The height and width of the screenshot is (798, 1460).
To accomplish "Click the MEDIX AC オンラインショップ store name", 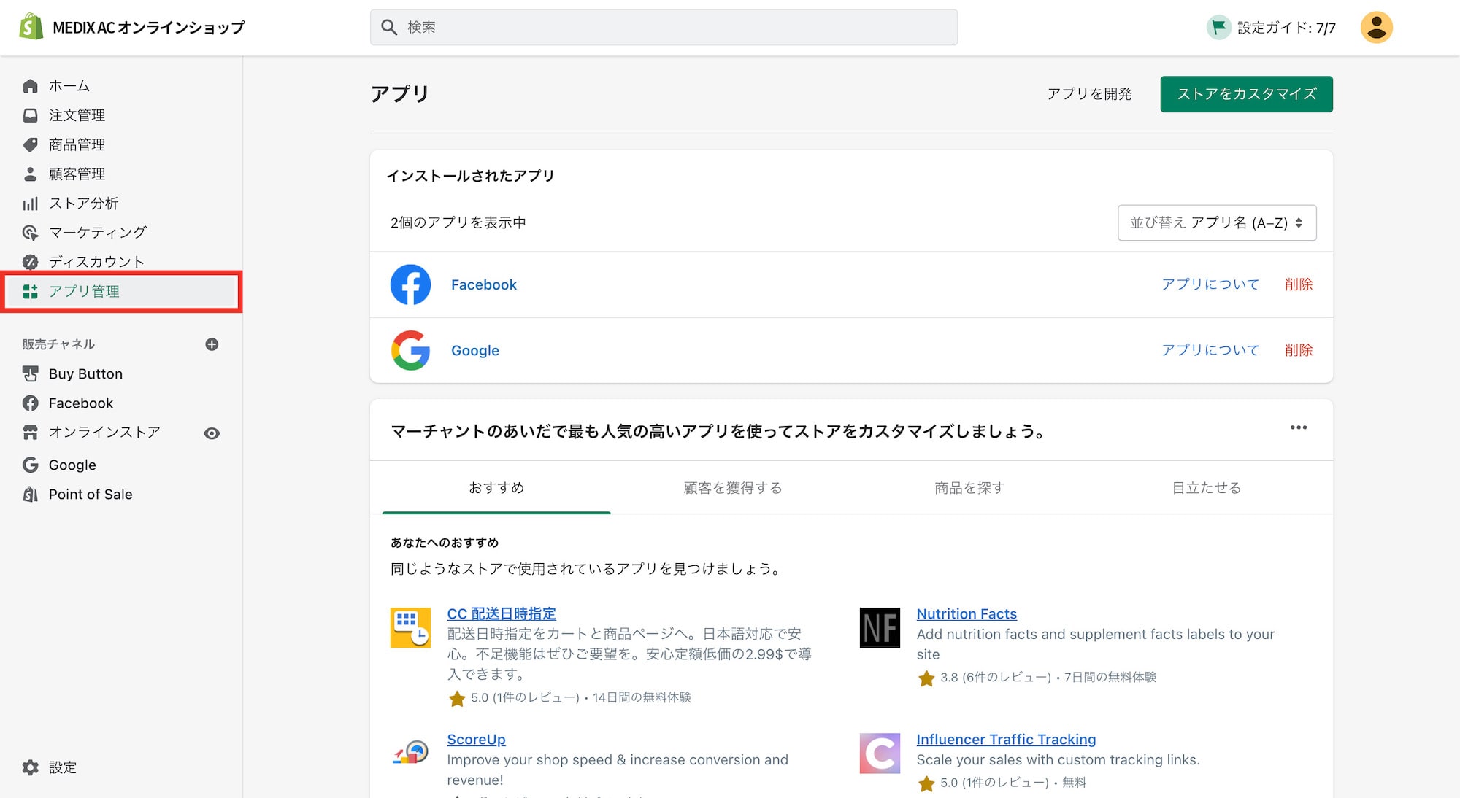I will [x=148, y=28].
